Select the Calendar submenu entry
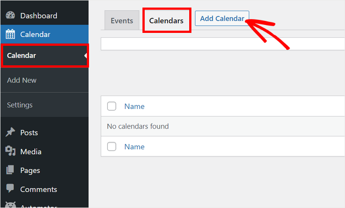The image size is (345, 208). click(22, 56)
